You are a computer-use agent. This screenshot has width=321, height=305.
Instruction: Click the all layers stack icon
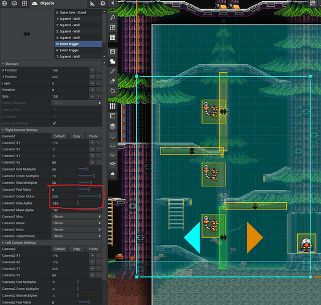pos(113,127)
